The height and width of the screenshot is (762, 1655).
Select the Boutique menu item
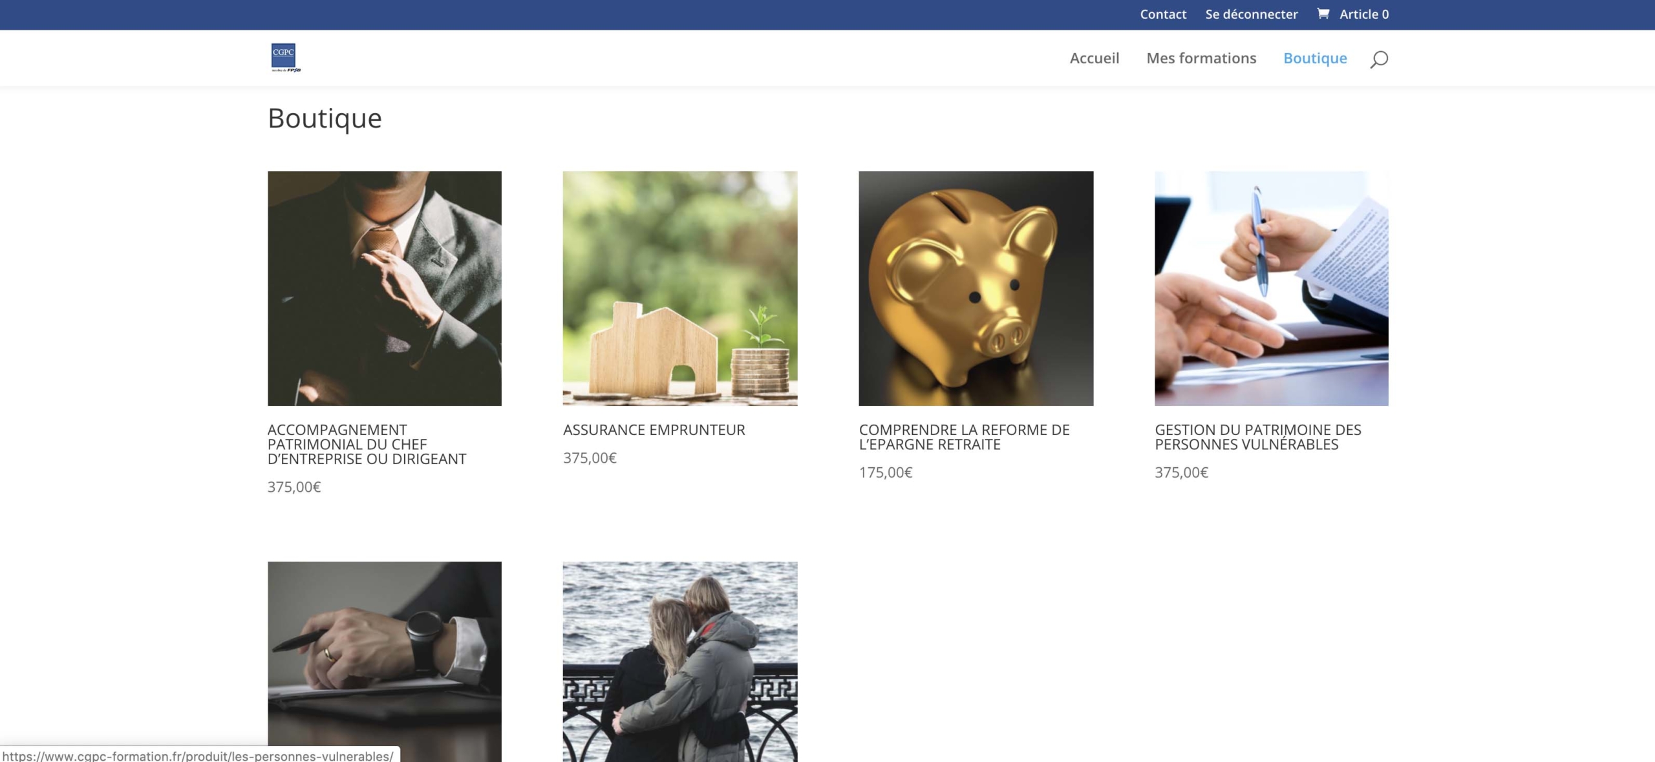point(1315,58)
